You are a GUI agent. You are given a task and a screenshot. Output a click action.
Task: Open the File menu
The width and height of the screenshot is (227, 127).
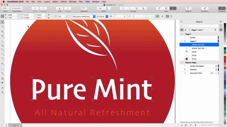click(27, 1)
